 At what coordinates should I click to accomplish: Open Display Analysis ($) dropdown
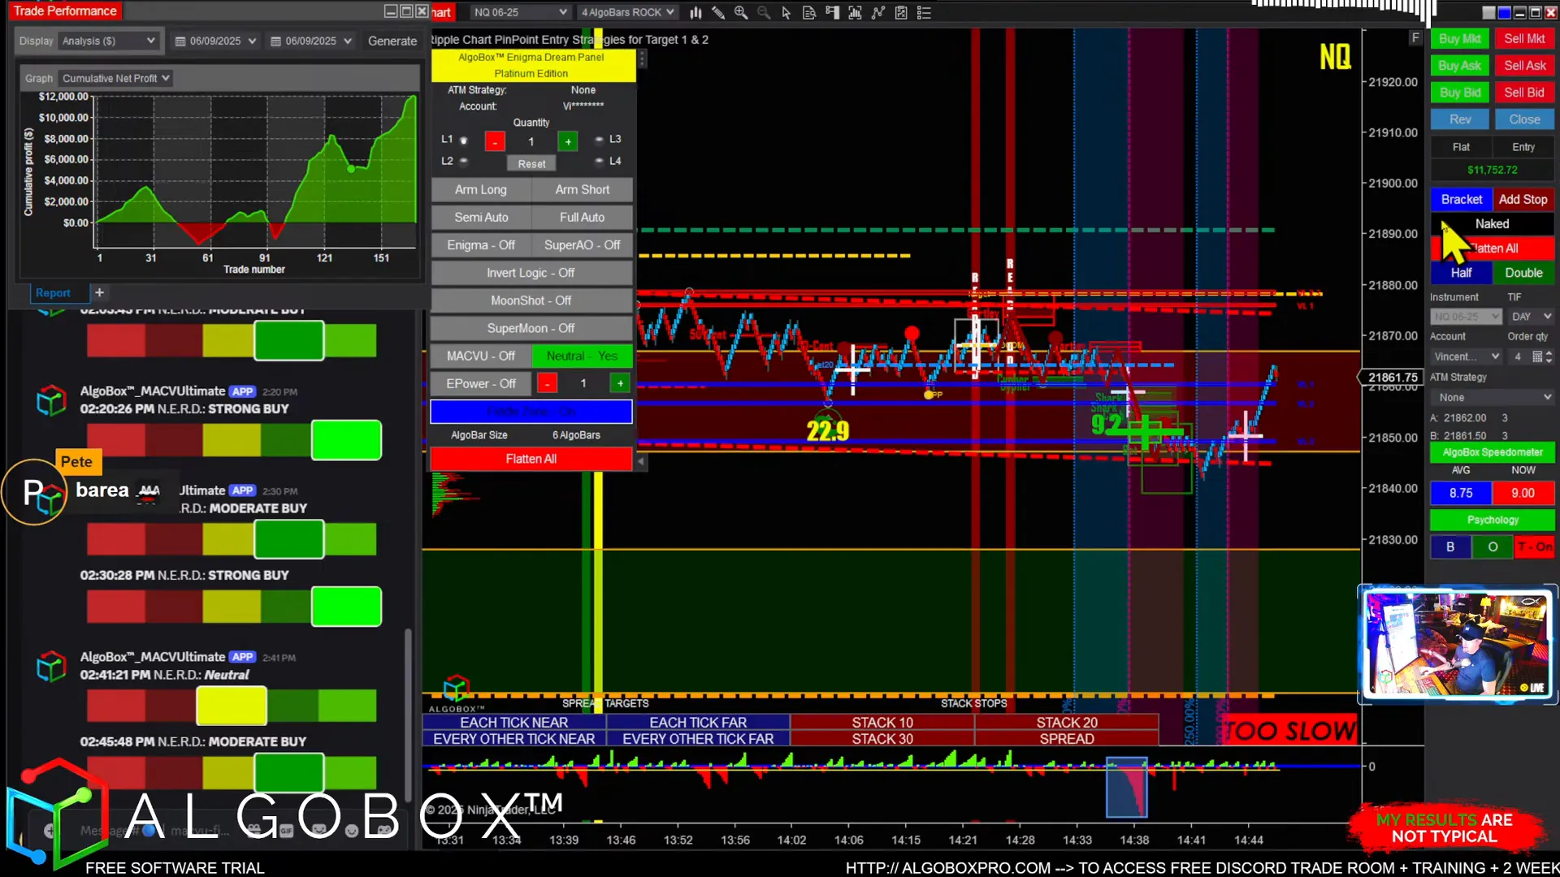pyautogui.click(x=108, y=41)
